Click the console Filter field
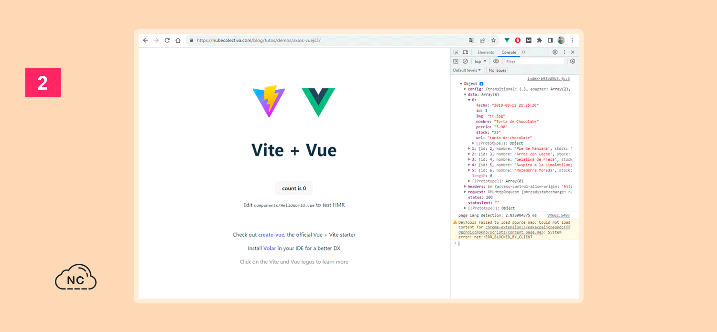 point(534,62)
